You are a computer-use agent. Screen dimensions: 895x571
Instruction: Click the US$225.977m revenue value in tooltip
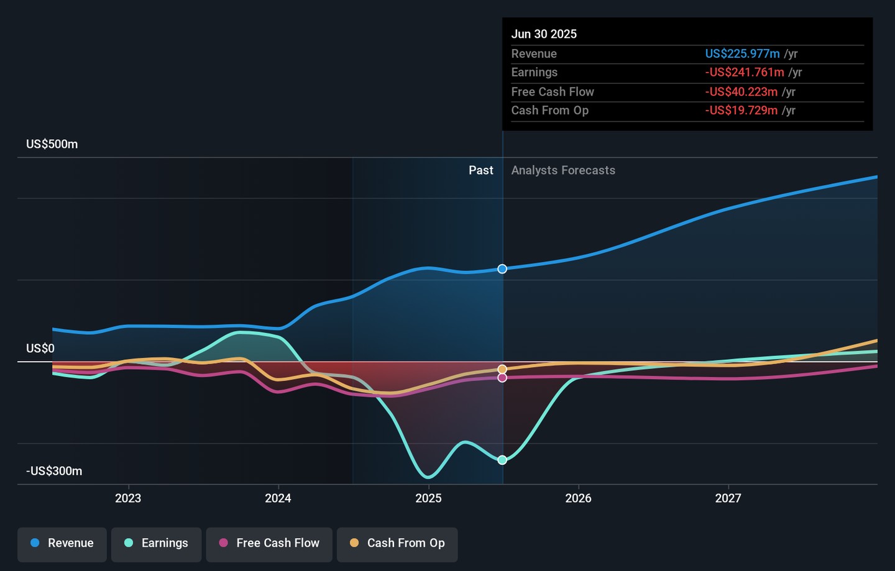pos(742,54)
